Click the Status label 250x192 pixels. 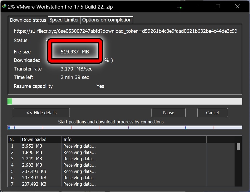pos(21,40)
